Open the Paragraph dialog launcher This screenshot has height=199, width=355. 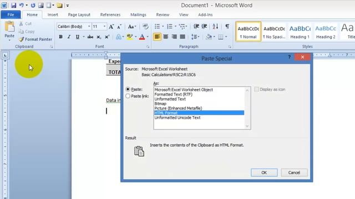coord(230,46)
